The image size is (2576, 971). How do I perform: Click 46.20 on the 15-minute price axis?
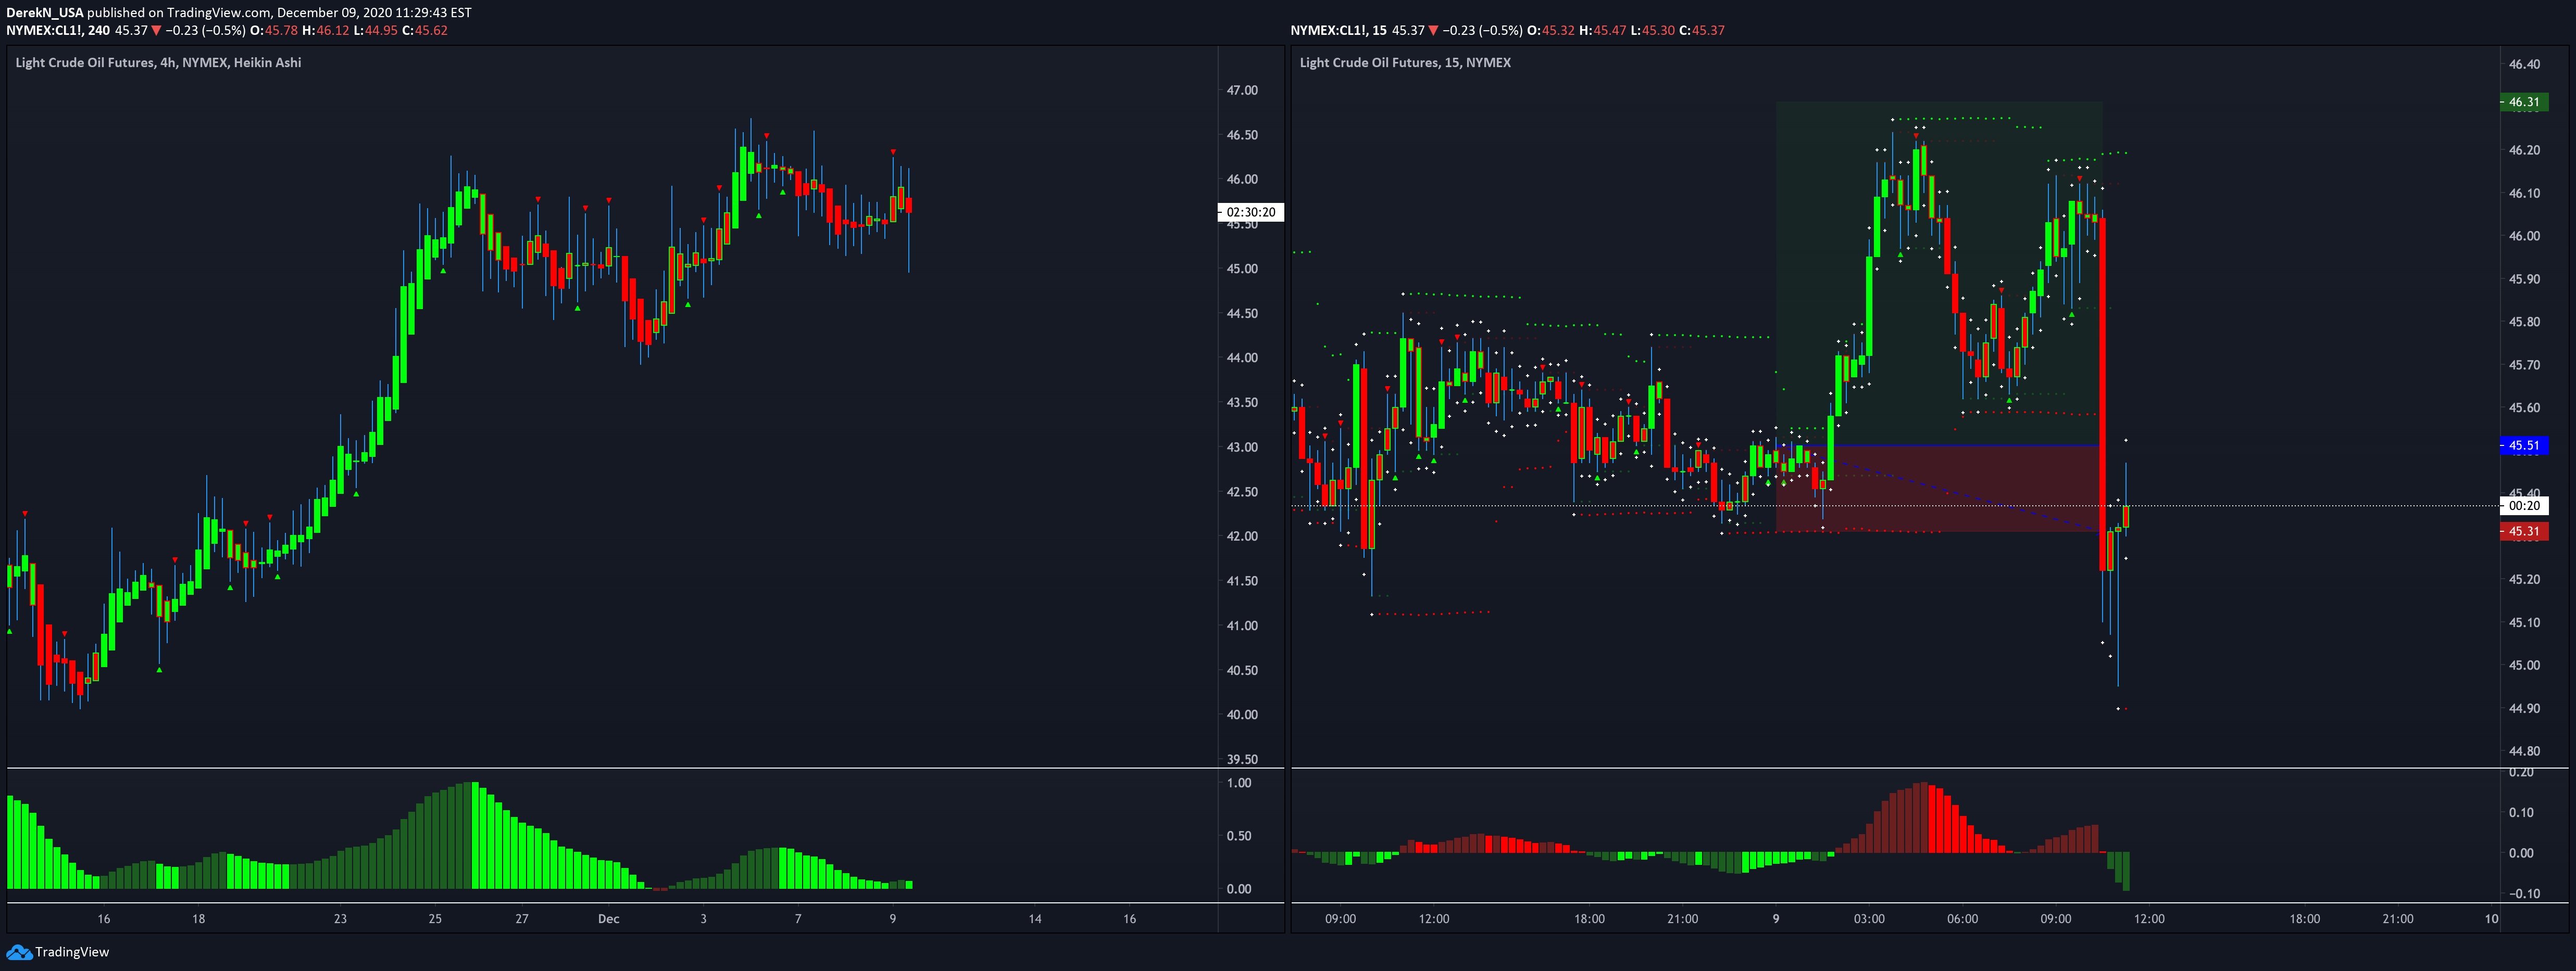point(2524,150)
